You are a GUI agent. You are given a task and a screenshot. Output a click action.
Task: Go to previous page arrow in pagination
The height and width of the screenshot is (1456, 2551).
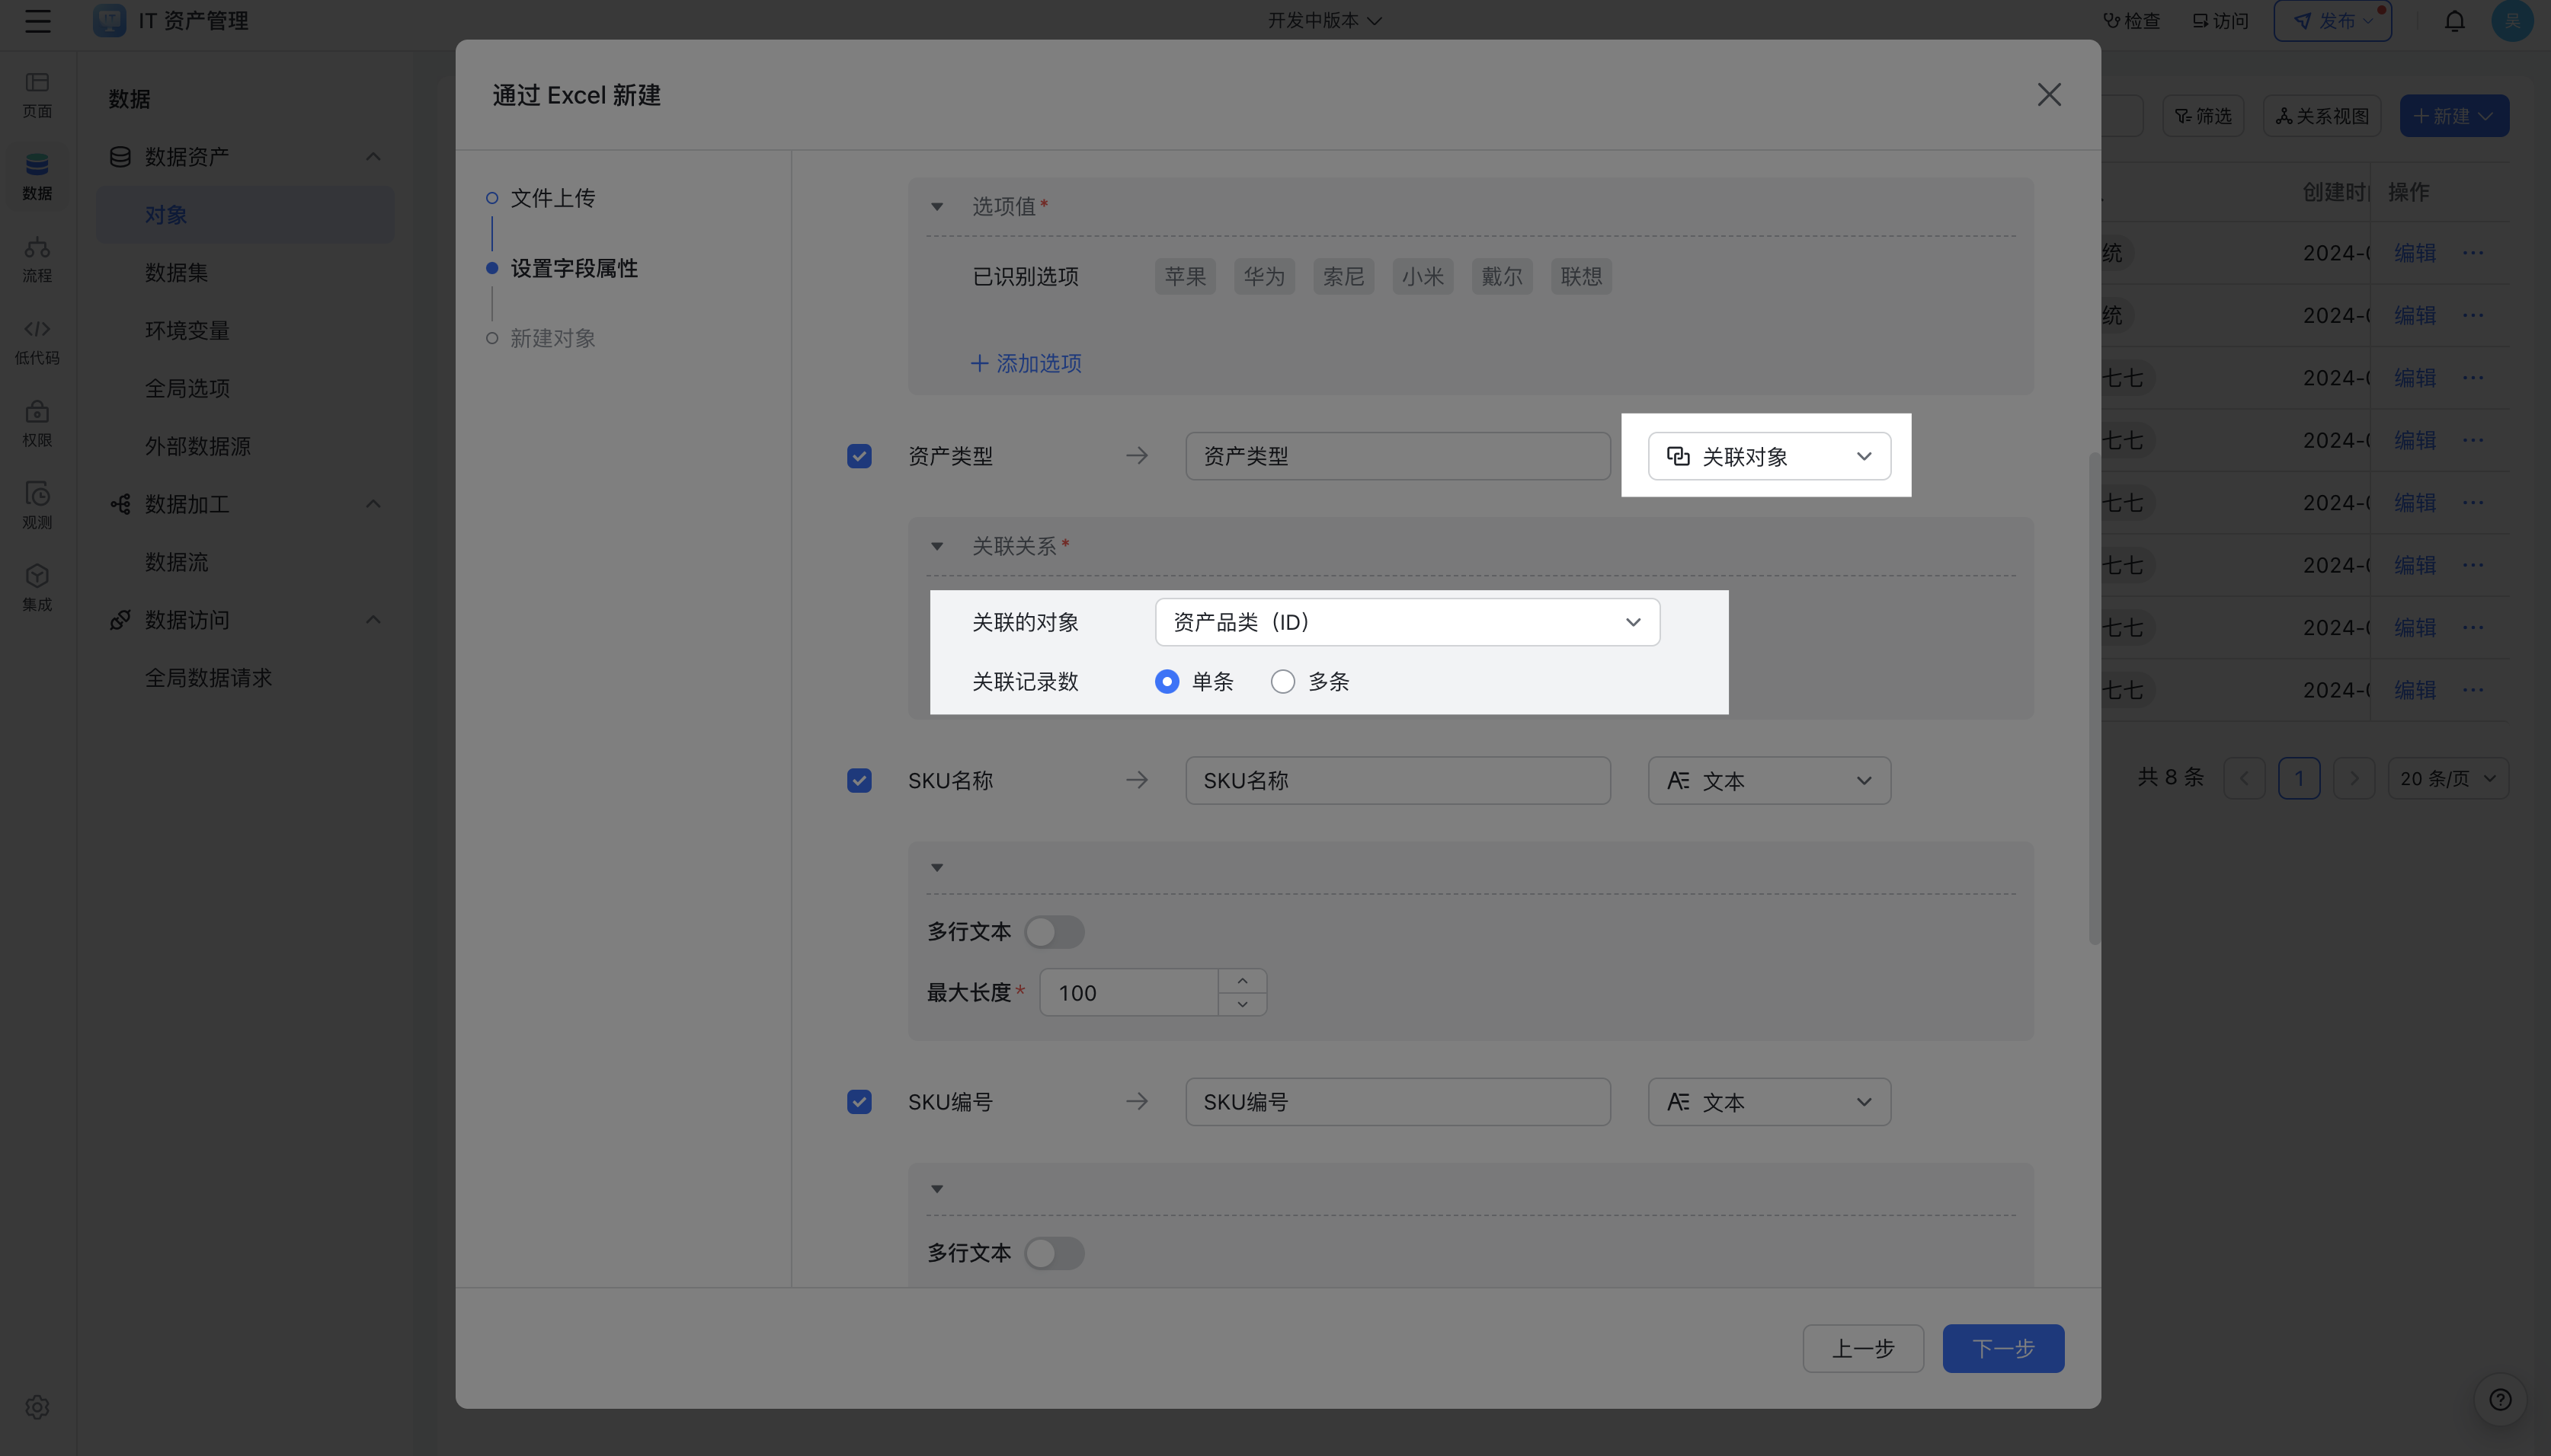coord(2244,778)
